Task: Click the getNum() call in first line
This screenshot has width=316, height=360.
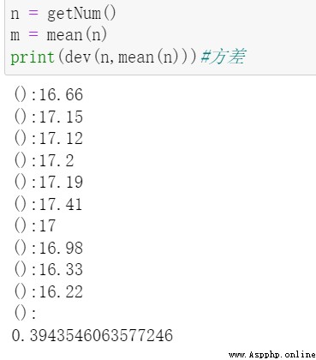Action: pos(81,14)
